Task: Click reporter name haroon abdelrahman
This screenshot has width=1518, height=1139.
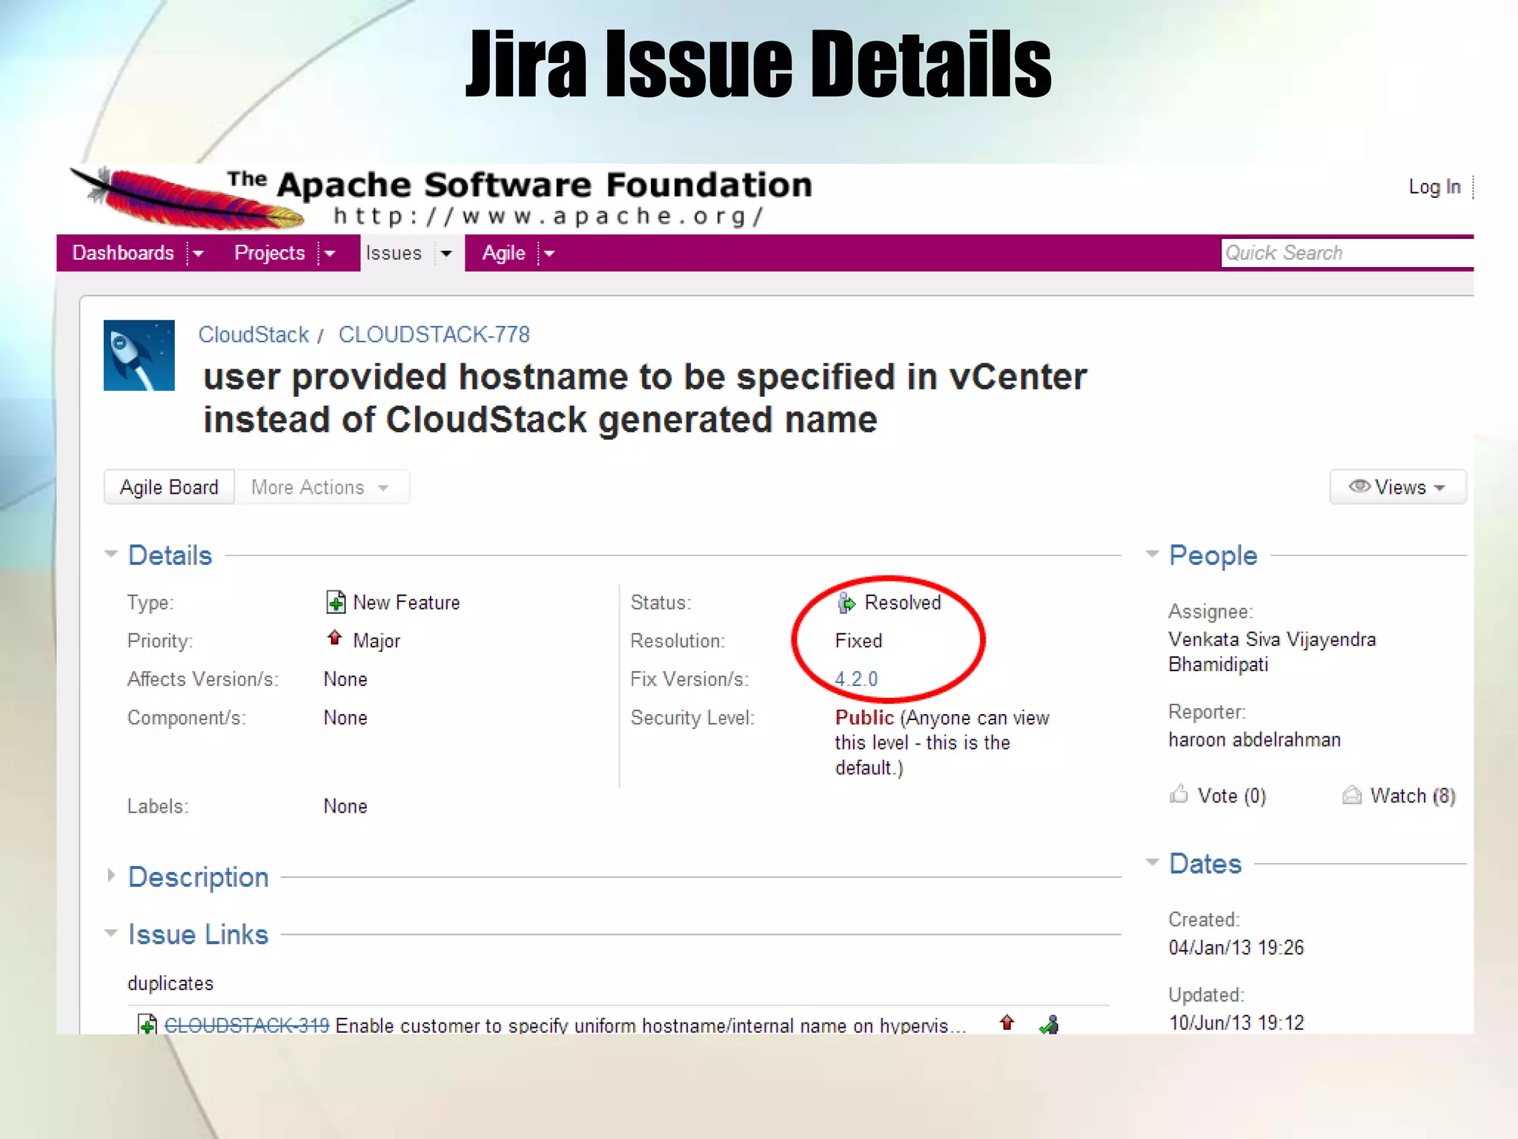Action: (x=1254, y=739)
